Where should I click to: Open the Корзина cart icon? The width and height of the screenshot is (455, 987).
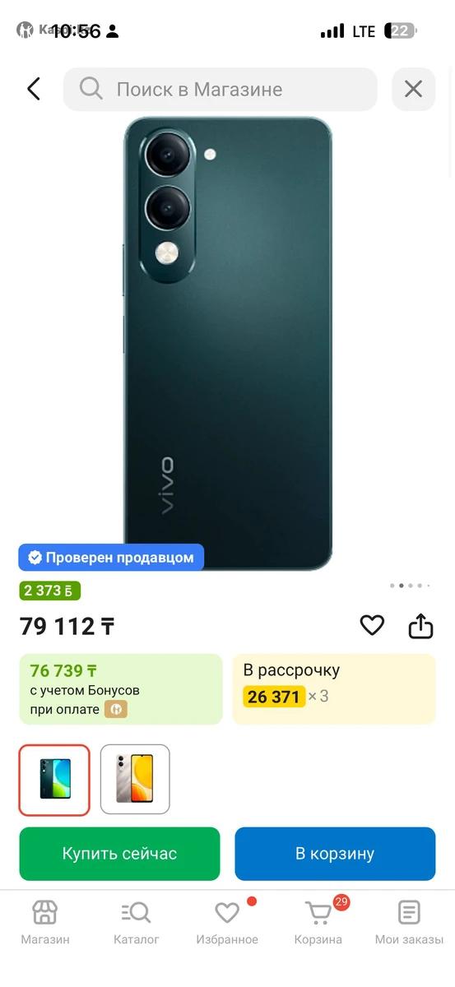click(x=318, y=922)
